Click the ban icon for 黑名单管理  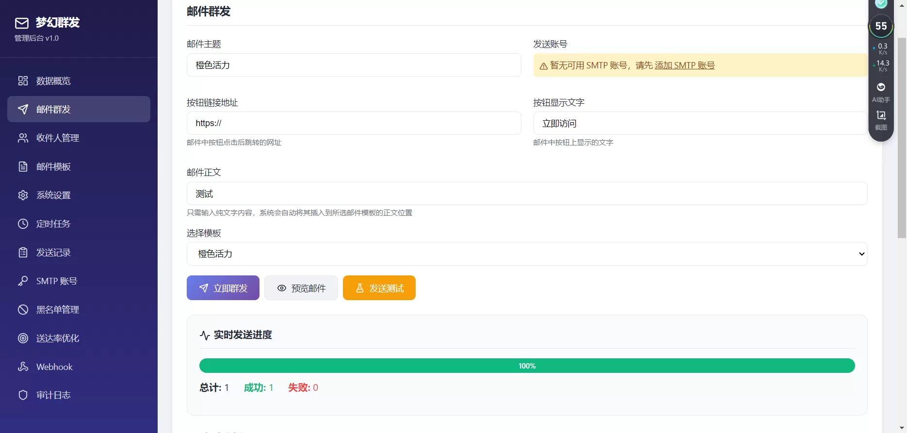tap(23, 309)
